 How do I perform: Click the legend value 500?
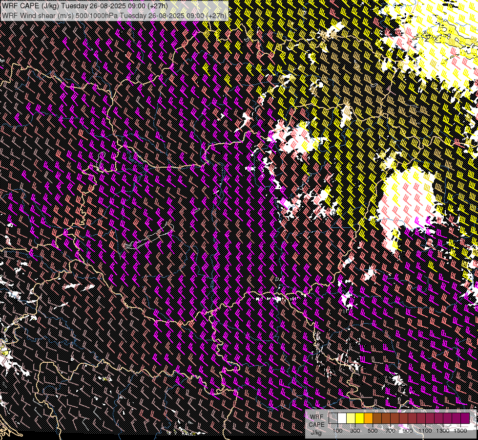[x=373, y=431]
